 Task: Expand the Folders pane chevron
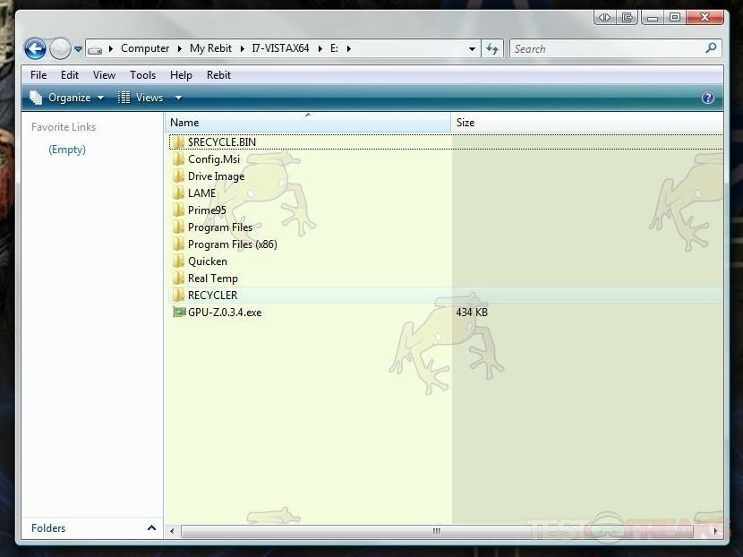point(151,528)
